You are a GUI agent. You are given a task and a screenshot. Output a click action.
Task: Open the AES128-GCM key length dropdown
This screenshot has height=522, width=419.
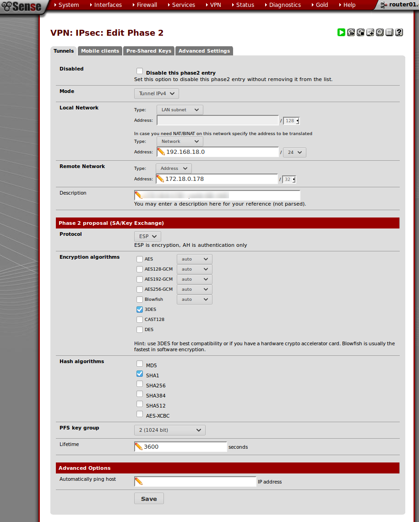pos(194,269)
